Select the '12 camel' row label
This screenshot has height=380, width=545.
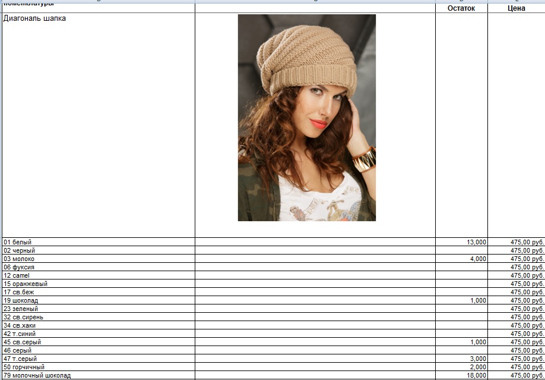17,275
